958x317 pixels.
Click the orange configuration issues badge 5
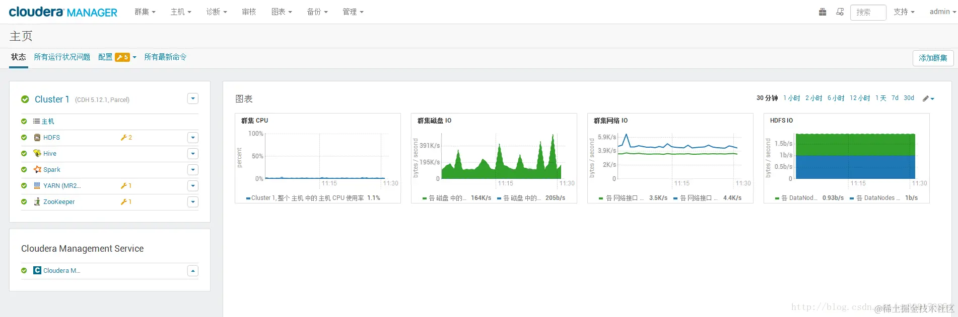(x=122, y=57)
